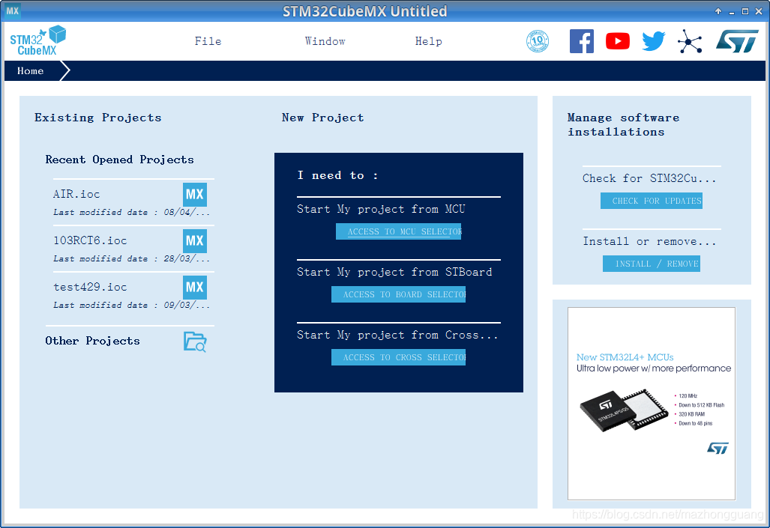Click ACCESS TO CROSS SELECTOR button

point(398,357)
